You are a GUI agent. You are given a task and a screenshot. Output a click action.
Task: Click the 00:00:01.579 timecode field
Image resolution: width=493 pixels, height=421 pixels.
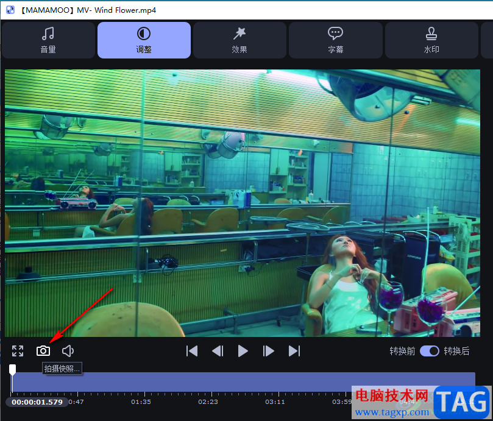pyautogui.click(x=37, y=402)
